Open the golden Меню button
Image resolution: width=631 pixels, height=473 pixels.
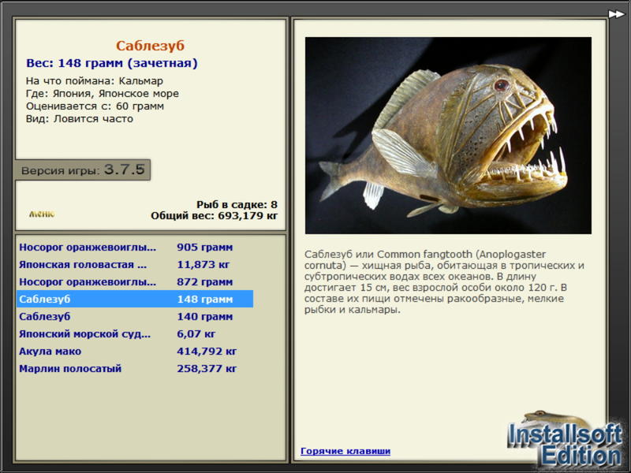tap(42, 214)
